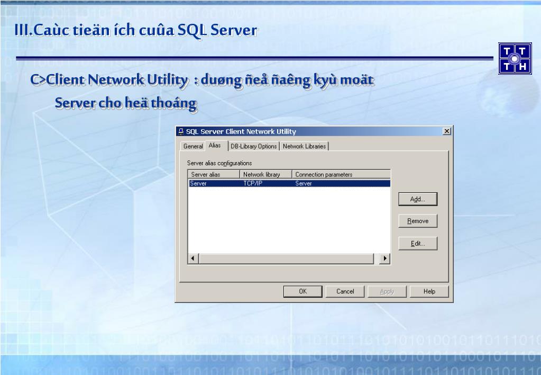This screenshot has width=541, height=375.
Task: Click the dialog title bar network icon
Action: [181, 131]
